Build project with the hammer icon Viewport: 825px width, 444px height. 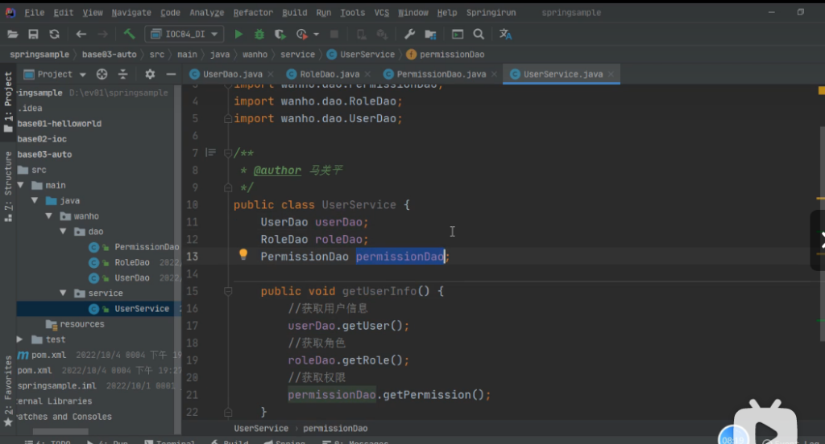coord(129,34)
